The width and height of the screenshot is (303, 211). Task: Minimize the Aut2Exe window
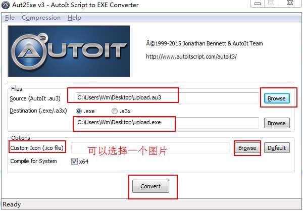click(x=258, y=4)
